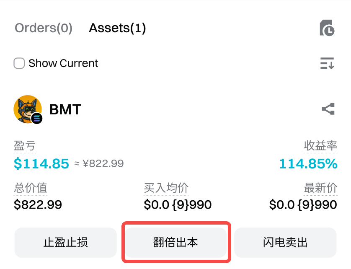Image resolution: width=351 pixels, height=269 pixels.
Task: Click the 买入均价 label
Action: [166, 188]
